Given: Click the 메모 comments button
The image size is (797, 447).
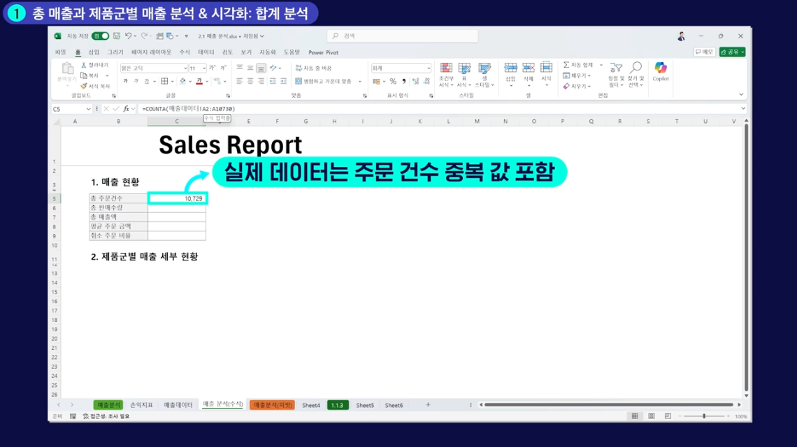Looking at the screenshot, I should point(704,52).
